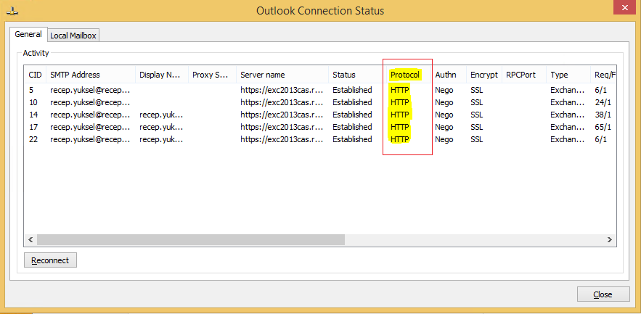This screenshot has width=641, height=314.
Task: Click 65/1 value in CID 17 row
Action: pyautogui.click(x=603, y=127)
